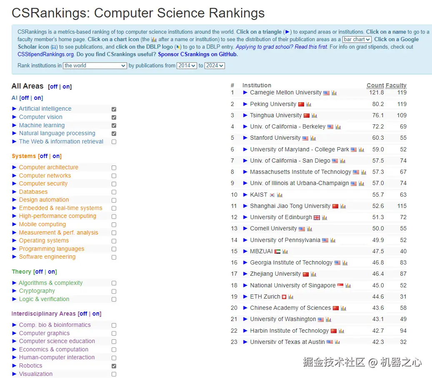The width and height of the screenshot is (432, 378).
Task: Uncheck Natural language processing checkbox
Action: click(x=114, y=134)
